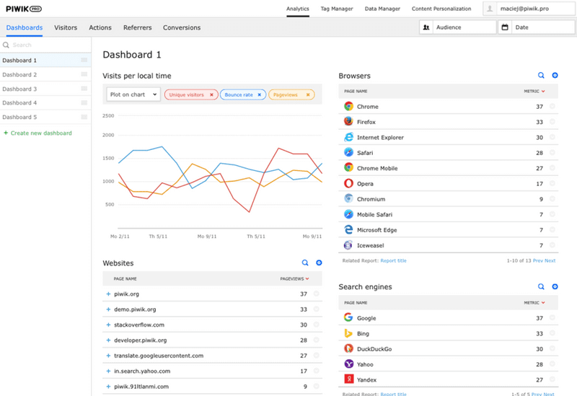Click the search magnifier icon in Browsers widget

pyautogui.click(x=541, y=75)
